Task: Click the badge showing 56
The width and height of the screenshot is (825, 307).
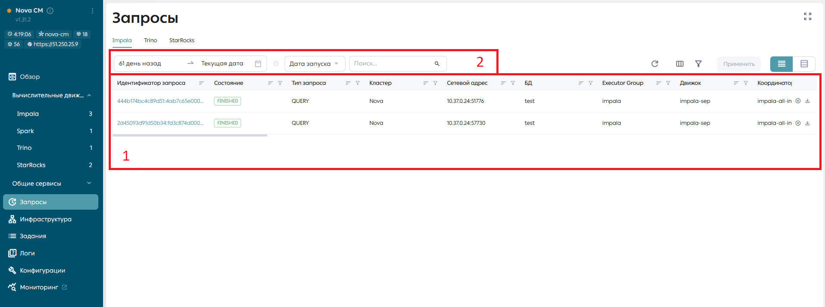Action: (14, 44)
